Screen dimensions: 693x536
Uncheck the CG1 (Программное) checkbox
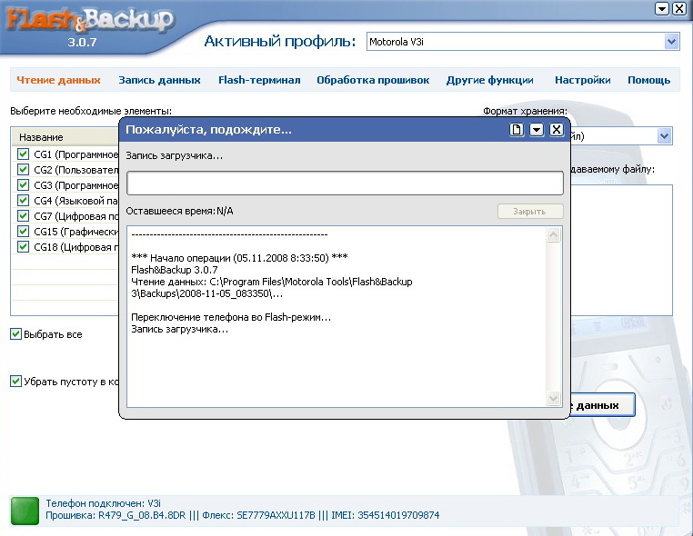coord(23,154)
